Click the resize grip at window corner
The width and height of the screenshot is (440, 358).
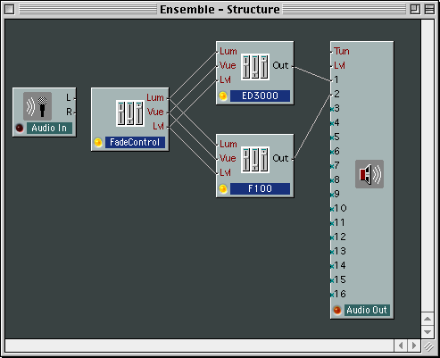(428, 346)
